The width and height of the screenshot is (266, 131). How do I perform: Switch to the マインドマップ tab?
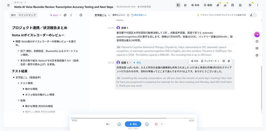pyautogui.click(x=27, y=15)
